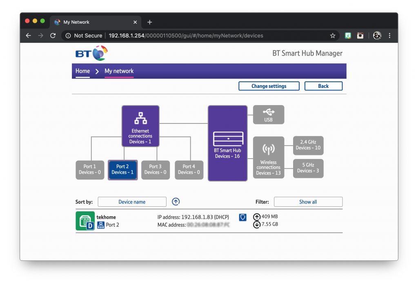This screenshot has width=418, height=287.
Task: Click the blurred MAC address value
Action: pyautogui.click(x=208, y=225)
